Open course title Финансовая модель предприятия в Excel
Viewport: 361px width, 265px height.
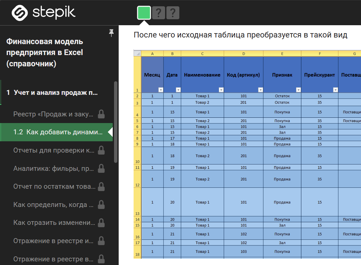pyautogui.click(x=45, y=52)
